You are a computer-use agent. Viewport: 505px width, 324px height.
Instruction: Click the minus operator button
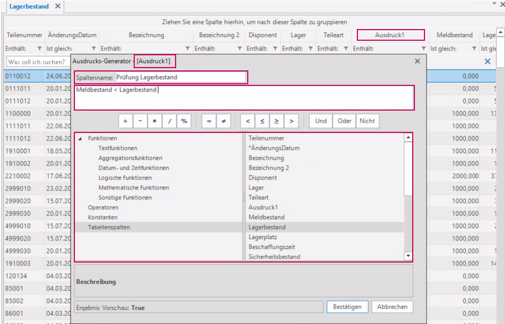tap(140, 121)
